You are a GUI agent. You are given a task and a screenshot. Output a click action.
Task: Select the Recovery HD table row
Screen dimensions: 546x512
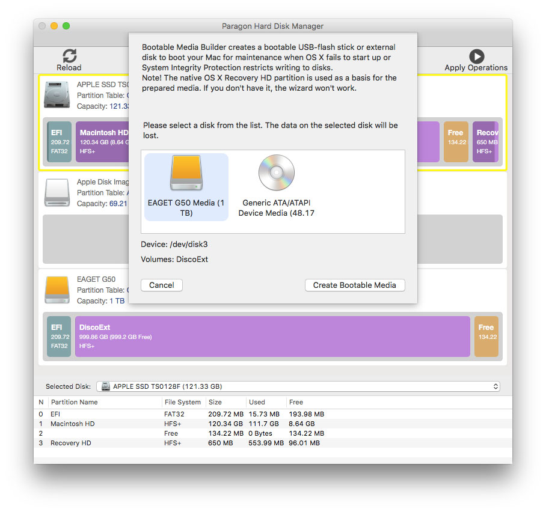coord(272,443)
